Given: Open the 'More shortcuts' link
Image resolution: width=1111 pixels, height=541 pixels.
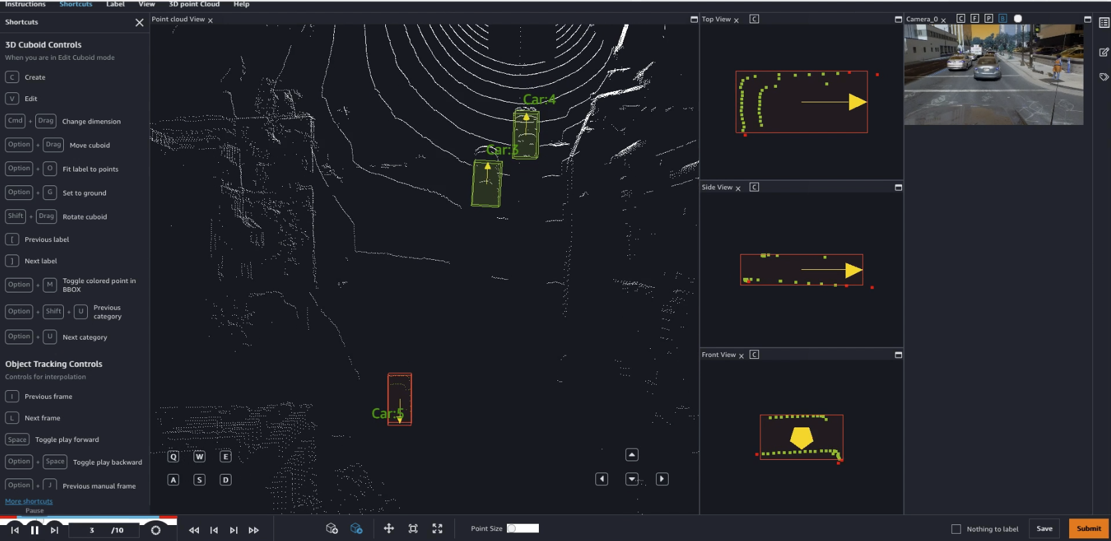Looking at the screenshot, I should [x=29, y=501].
